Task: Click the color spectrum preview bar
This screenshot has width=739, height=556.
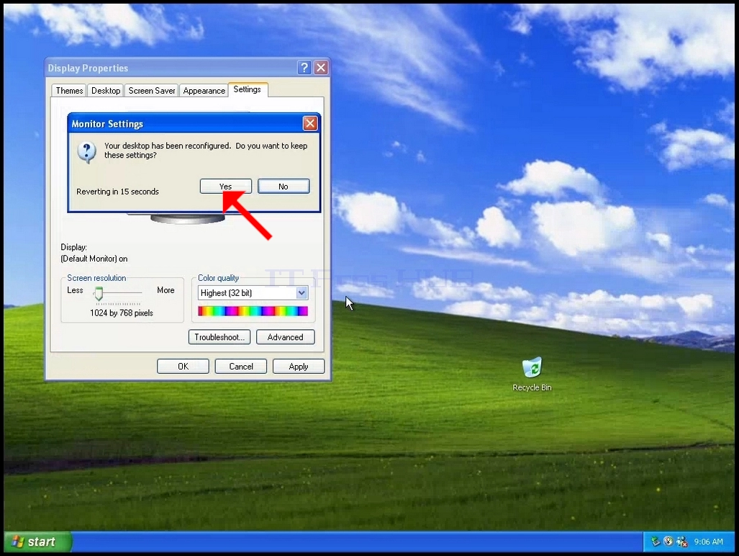Action: click(253, 311)
